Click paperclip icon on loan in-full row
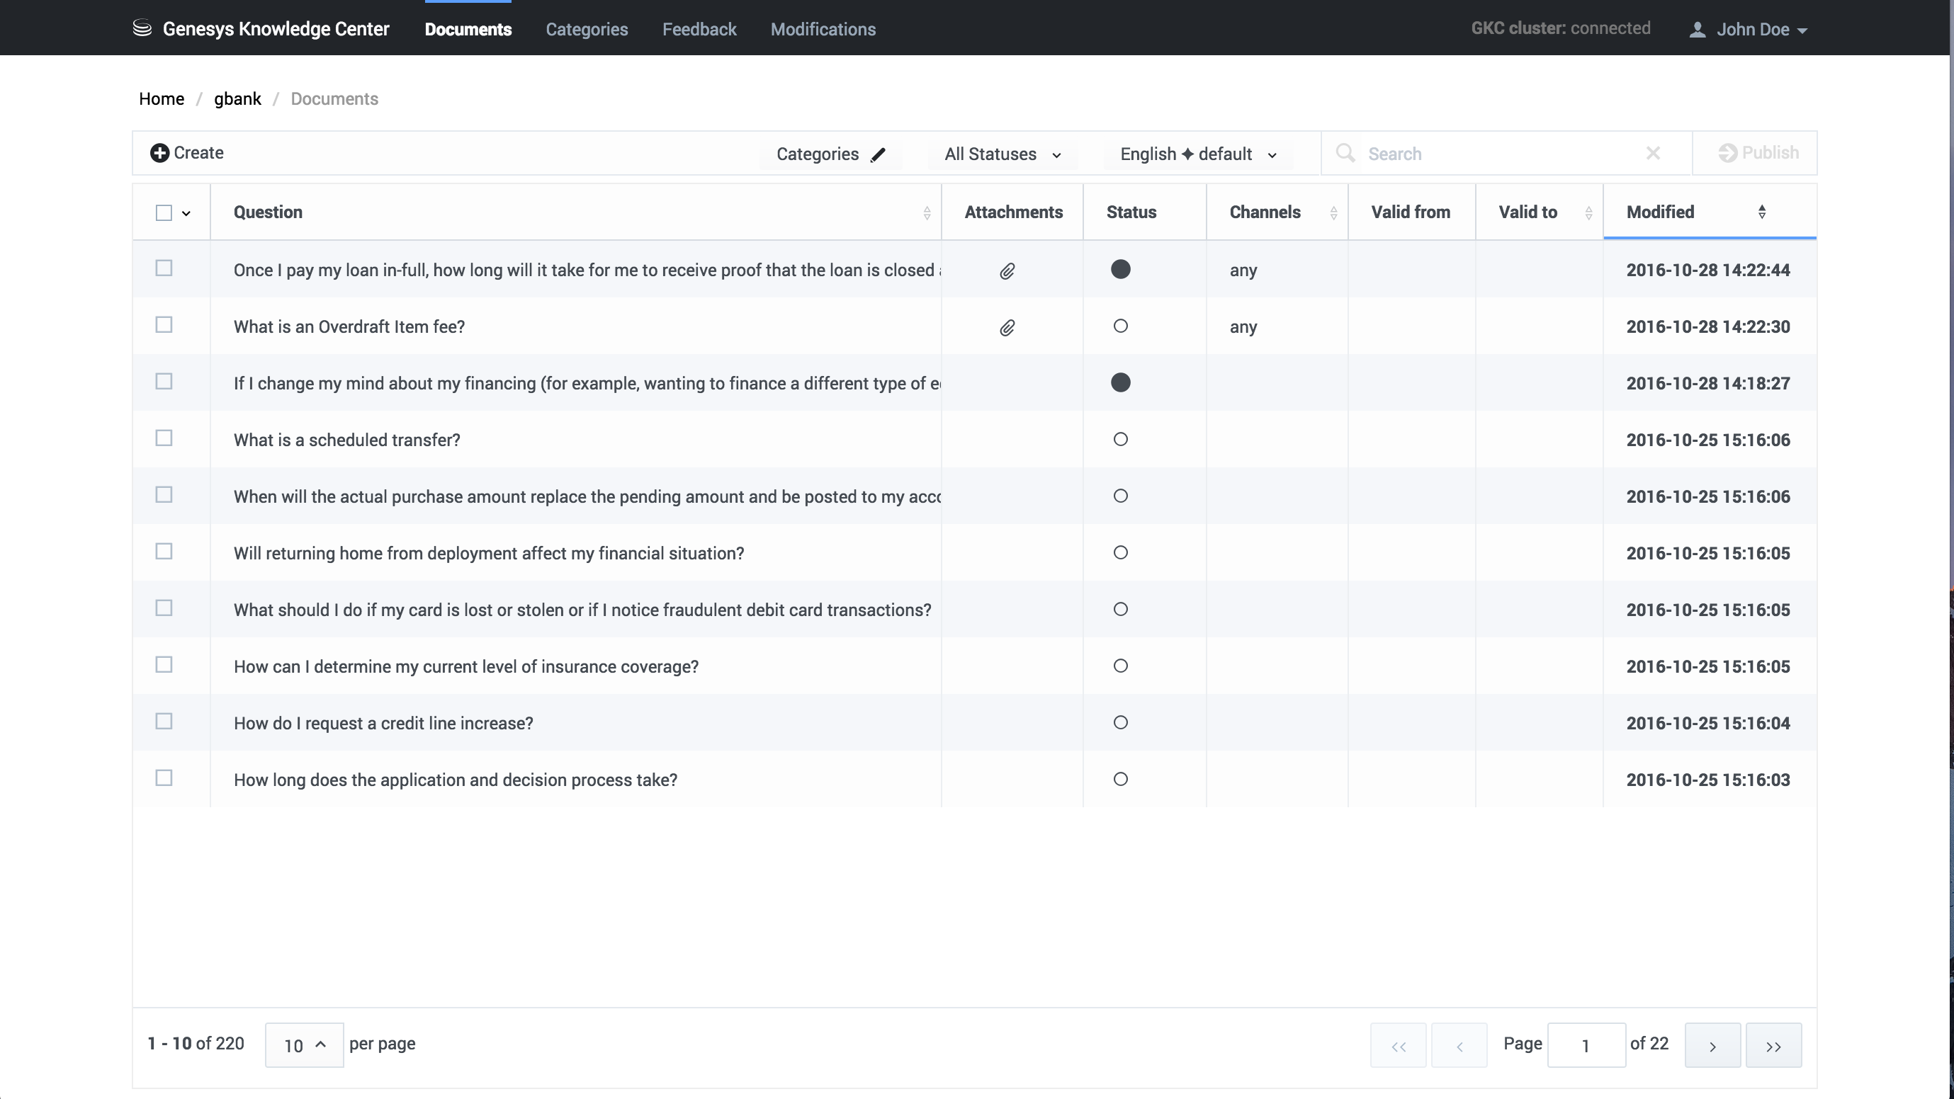 pos(1007,271)
